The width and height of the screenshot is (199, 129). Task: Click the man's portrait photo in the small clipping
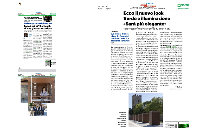26,35
